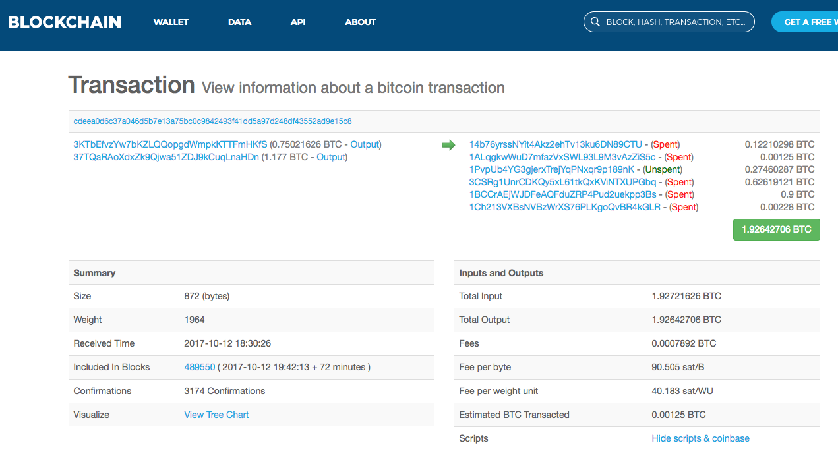This screenshot has width=838, height=466.
Task: Open output address 1BCCrAEjWJDFeAQ
Action: click(x=562, y=194)
